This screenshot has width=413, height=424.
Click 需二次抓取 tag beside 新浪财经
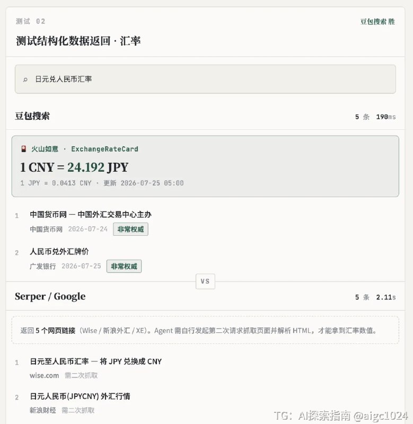[x=78, y=410]
